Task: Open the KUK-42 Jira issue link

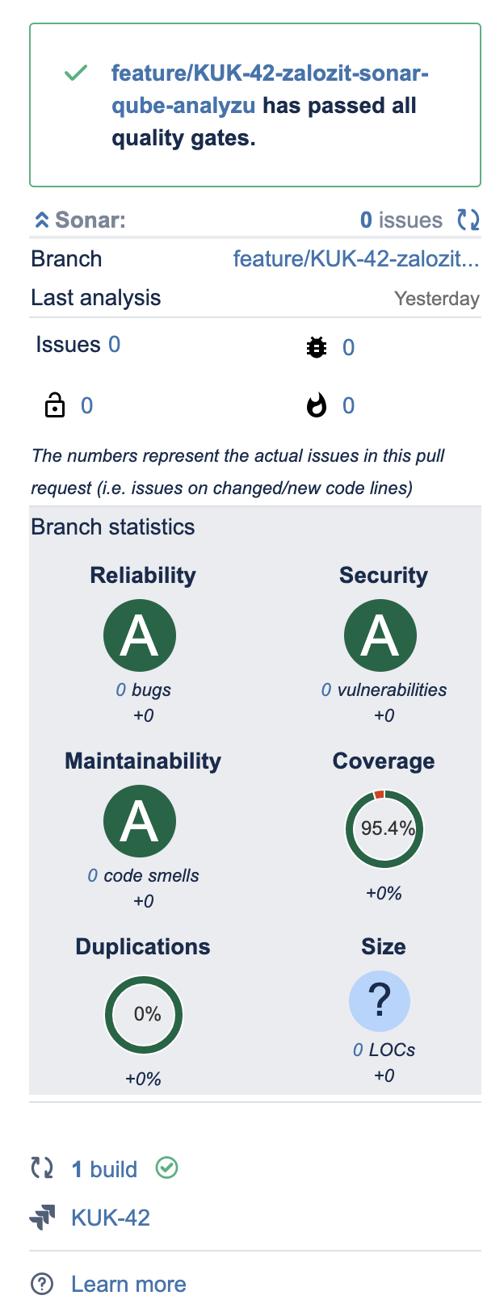Action: coord(111,1218)
